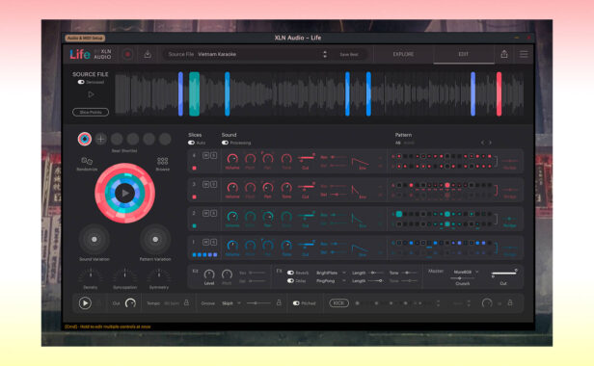This screenshot has height=366, width=594.
Task: Solo track 4 with S button
Action: 213,156
